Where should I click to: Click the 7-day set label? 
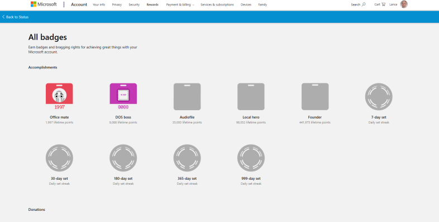click(379, 117)
